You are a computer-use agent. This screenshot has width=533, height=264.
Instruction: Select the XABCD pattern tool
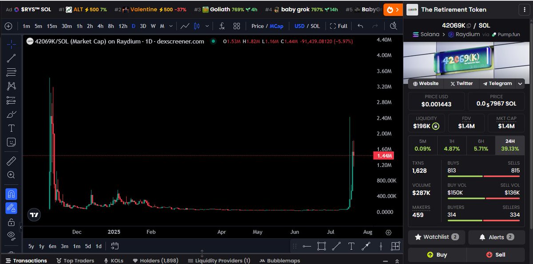point(12,86)
